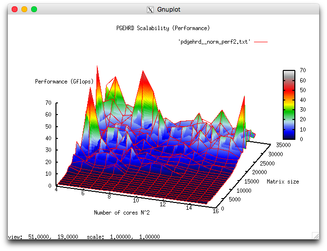Click the Number of cores N^2 label
327x251 pixels.
point(122,213)
